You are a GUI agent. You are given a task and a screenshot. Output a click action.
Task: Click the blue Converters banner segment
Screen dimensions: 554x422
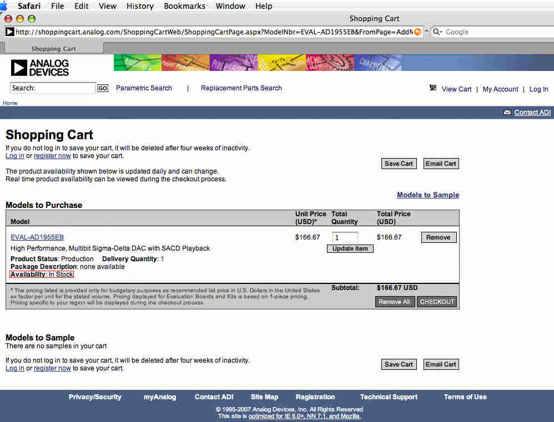coord(377,63)
